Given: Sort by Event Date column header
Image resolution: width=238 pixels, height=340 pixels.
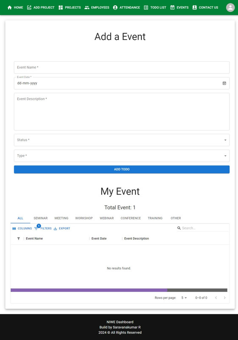Looking at the screenshot, I should pos(99,238).
